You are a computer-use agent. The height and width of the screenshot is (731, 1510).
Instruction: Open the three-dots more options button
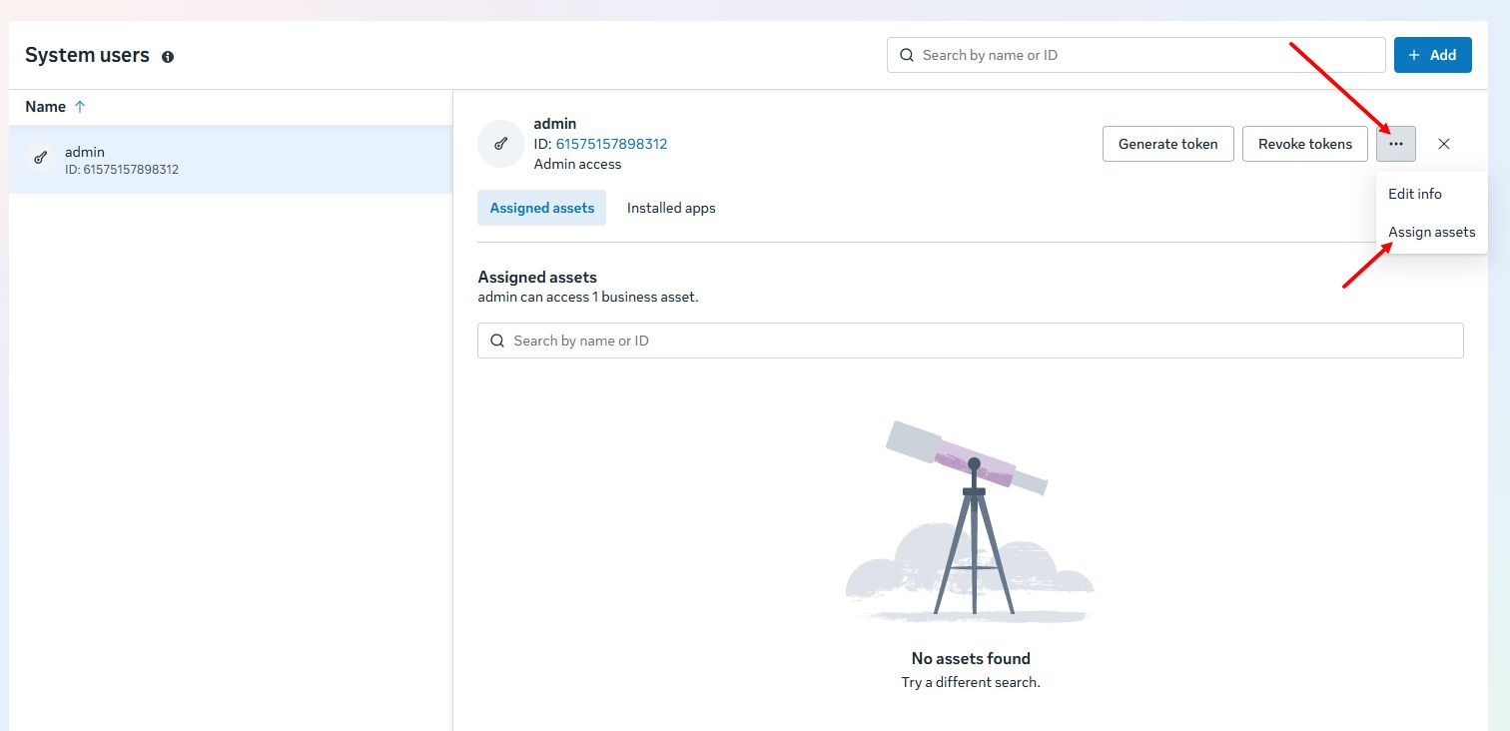[x=1395, y=144]
